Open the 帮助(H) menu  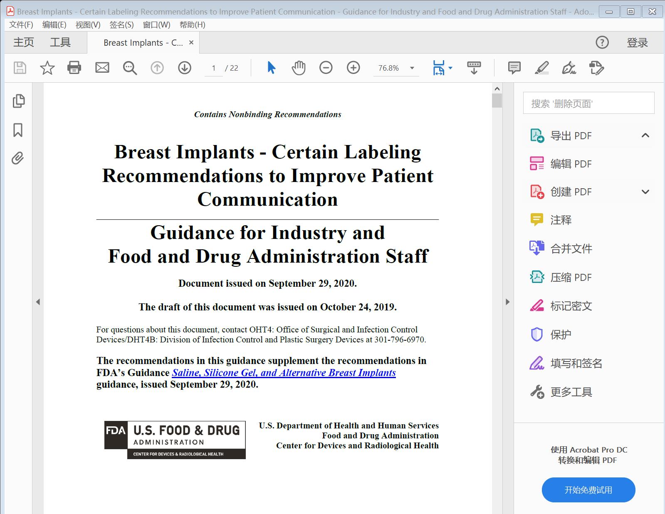(x=193, y=25)
